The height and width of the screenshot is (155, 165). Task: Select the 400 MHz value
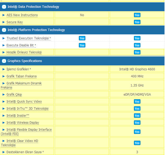pyautogui.click(x=137, y=76)
